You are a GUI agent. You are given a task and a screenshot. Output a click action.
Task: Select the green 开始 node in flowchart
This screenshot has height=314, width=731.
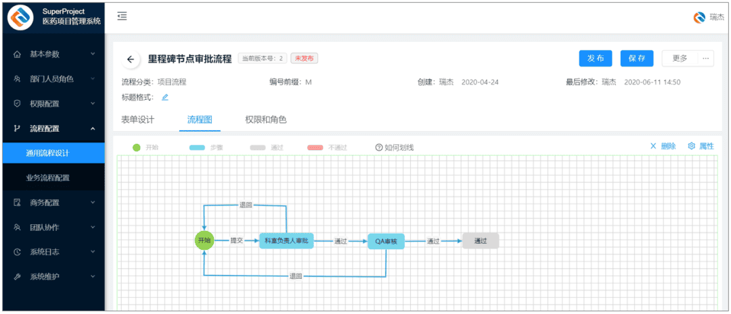204,240
